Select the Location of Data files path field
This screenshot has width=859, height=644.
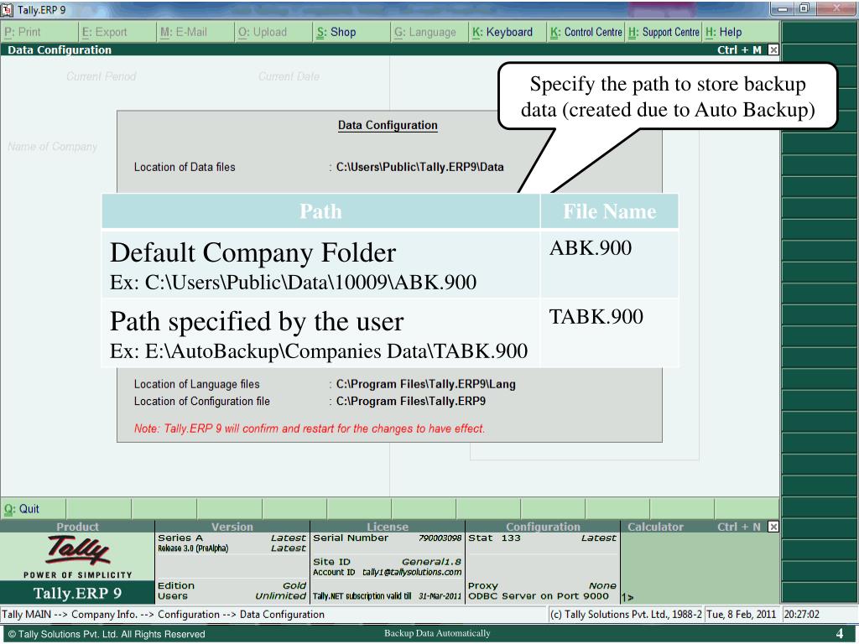coord(419,167)
